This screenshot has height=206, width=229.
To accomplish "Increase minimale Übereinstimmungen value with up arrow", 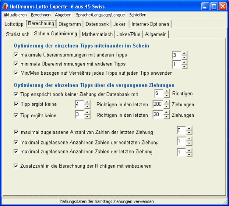I will pos(184,62).
